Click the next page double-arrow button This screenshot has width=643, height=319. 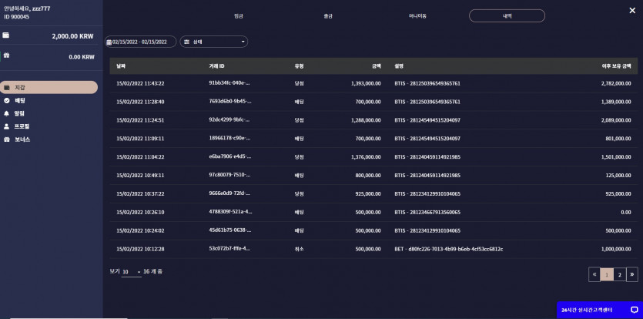pyautogui.click(x=632, y=274)
